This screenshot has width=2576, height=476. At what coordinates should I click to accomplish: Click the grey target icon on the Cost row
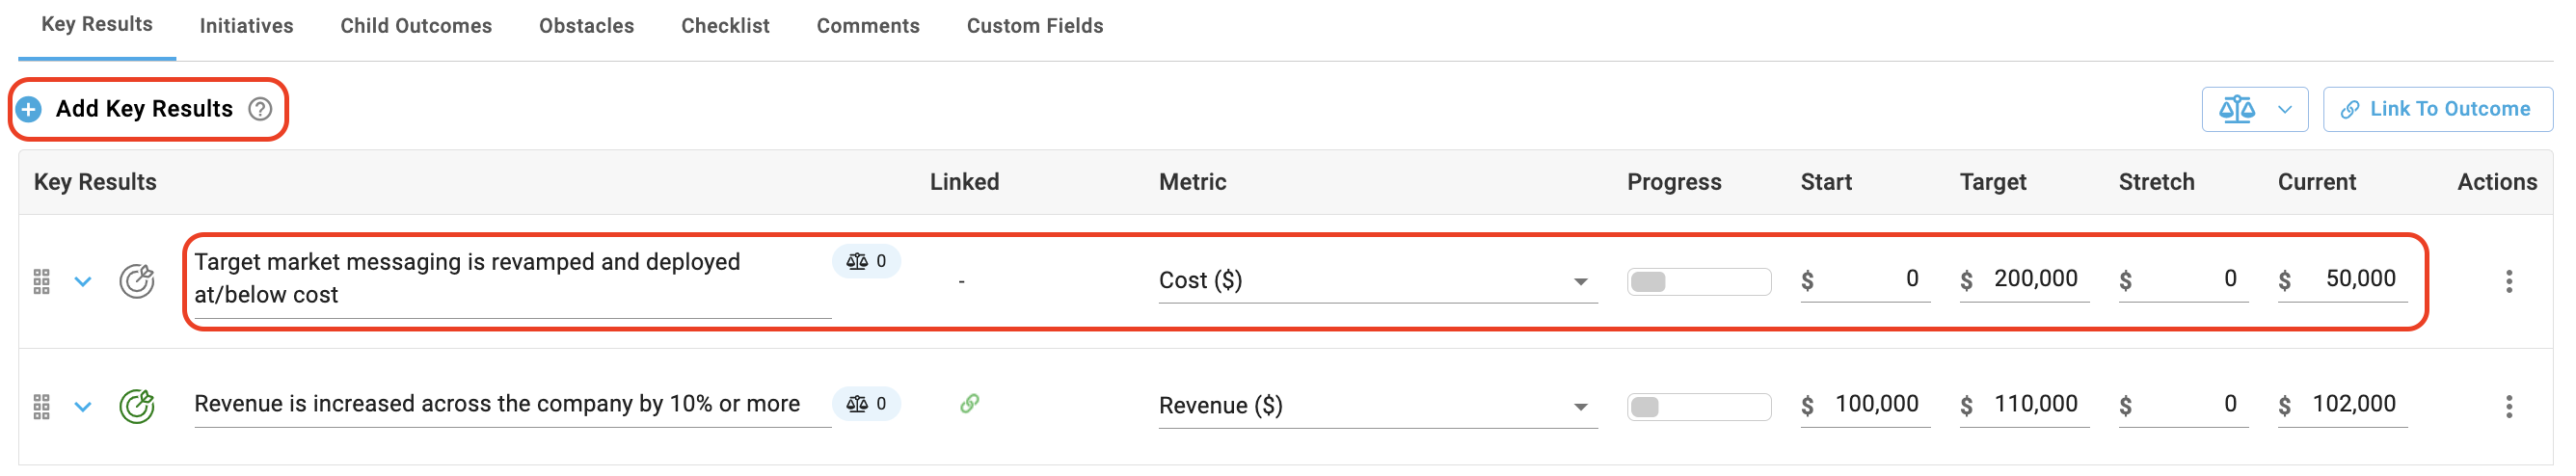137,281
